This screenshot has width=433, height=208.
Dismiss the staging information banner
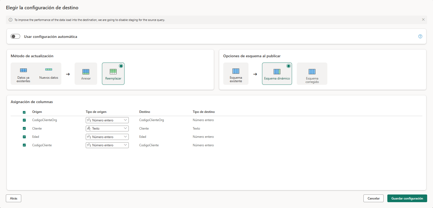click(x=423, y=20)
